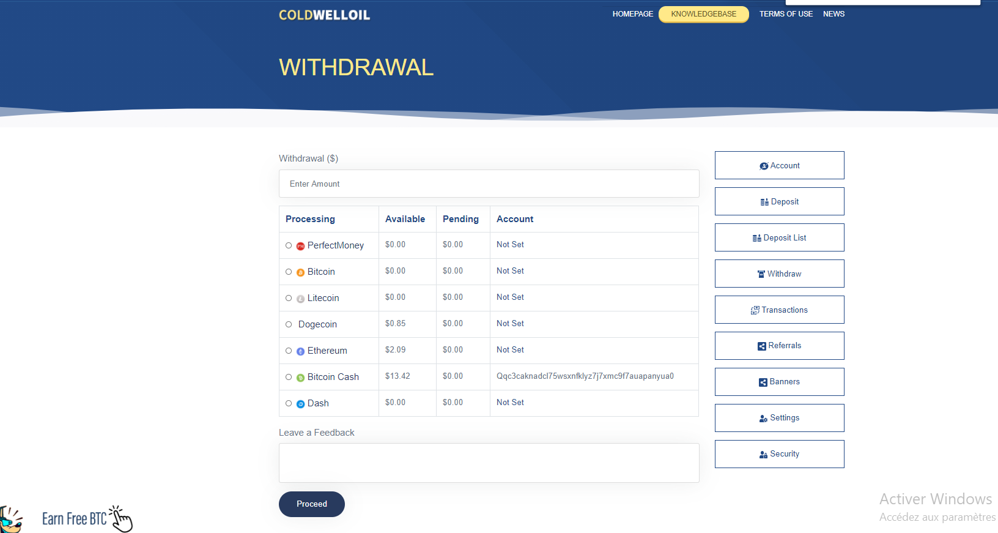Click the Leave a Feedback text area
Viewport: 998px width, 533px height.
pos(489,463)
